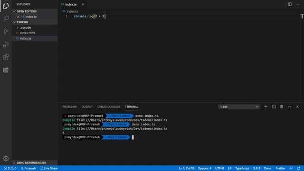
Task: Open the feedback icon in status bar
Action: 291,168
